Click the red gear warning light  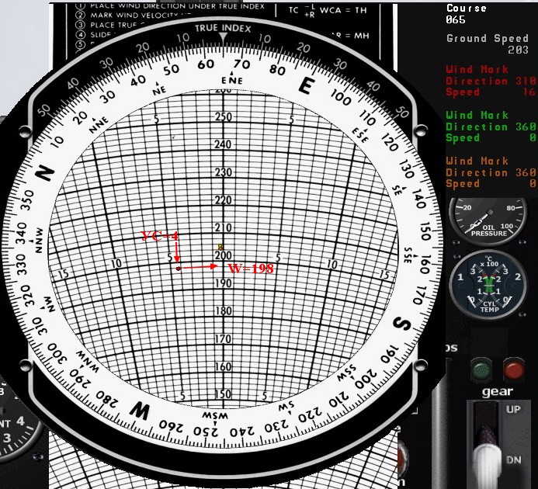tap(513, 367)
